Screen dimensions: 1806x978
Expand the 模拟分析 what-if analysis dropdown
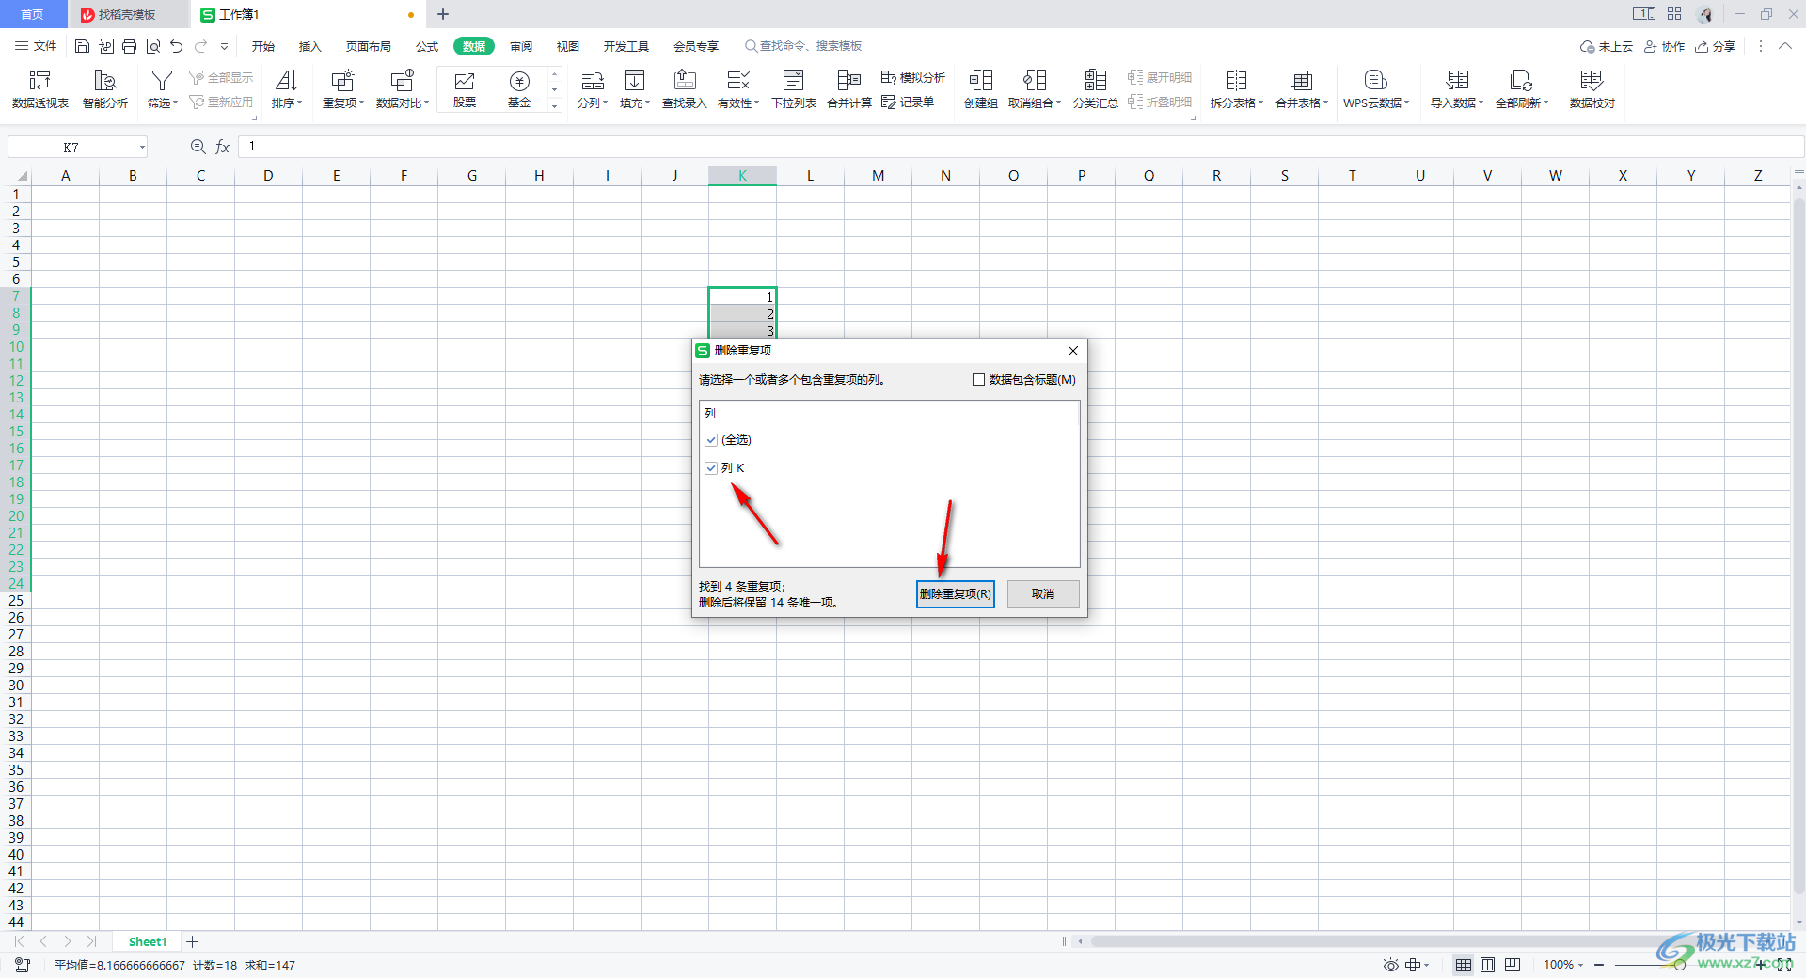(x=913, y=77)
